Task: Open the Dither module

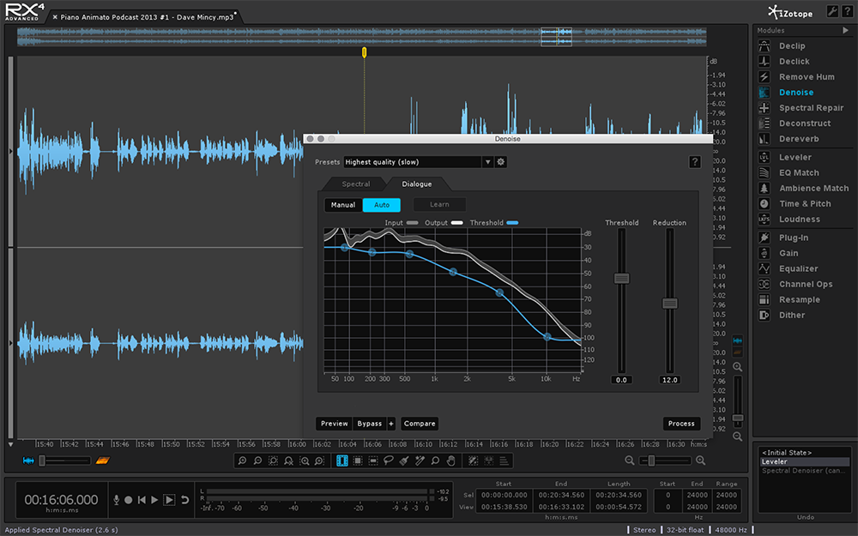Action: pyautogui.click(x=792, y=315)
